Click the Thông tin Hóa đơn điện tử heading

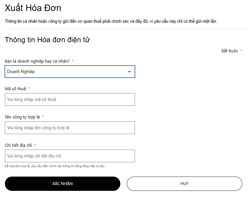point(47,40)
